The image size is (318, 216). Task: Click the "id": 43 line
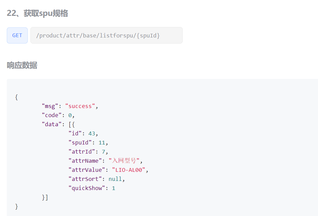point(83,134)
